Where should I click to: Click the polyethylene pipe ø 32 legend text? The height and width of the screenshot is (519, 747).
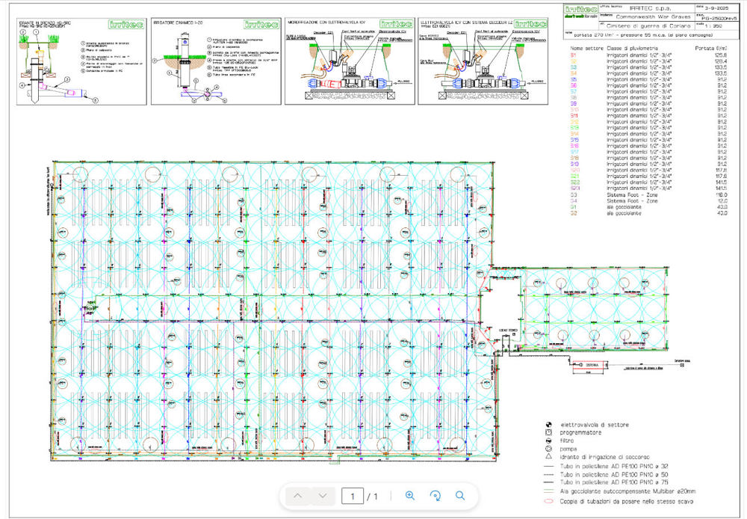click(x=614, y=466)
